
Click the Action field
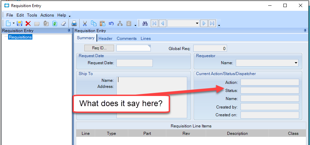click(270, 82)
